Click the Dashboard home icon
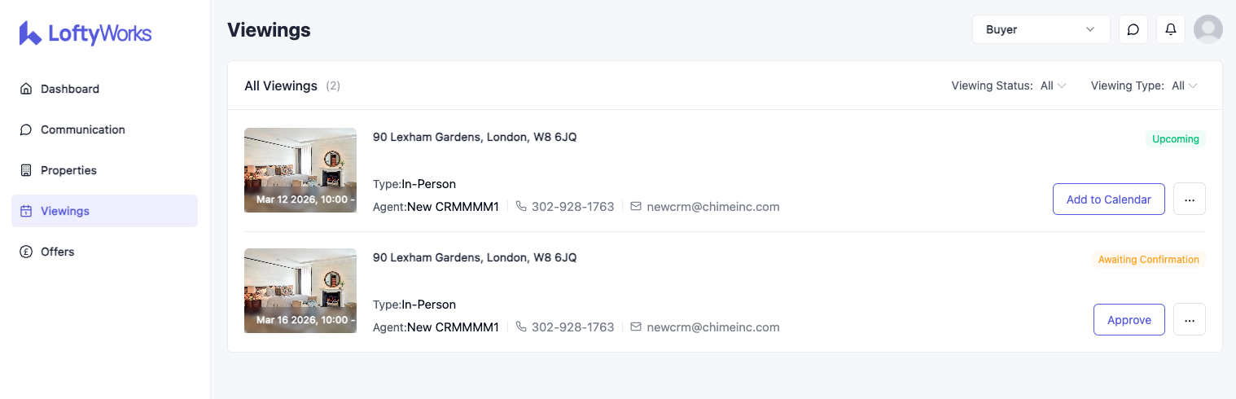 coord(26,89)
